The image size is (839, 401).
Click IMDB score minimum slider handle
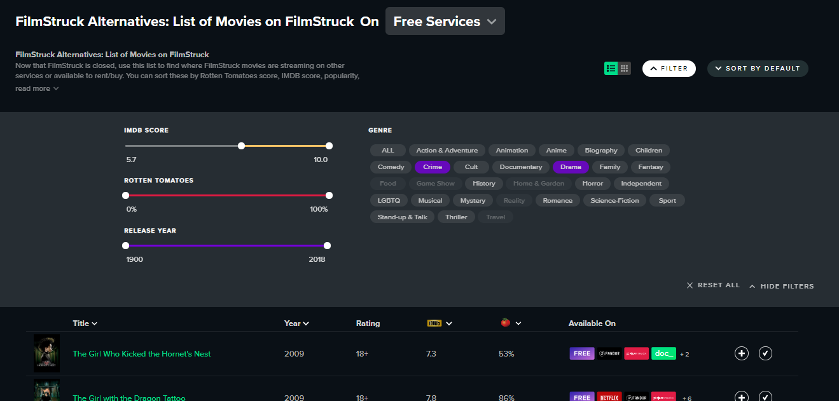tap(241, 146)
